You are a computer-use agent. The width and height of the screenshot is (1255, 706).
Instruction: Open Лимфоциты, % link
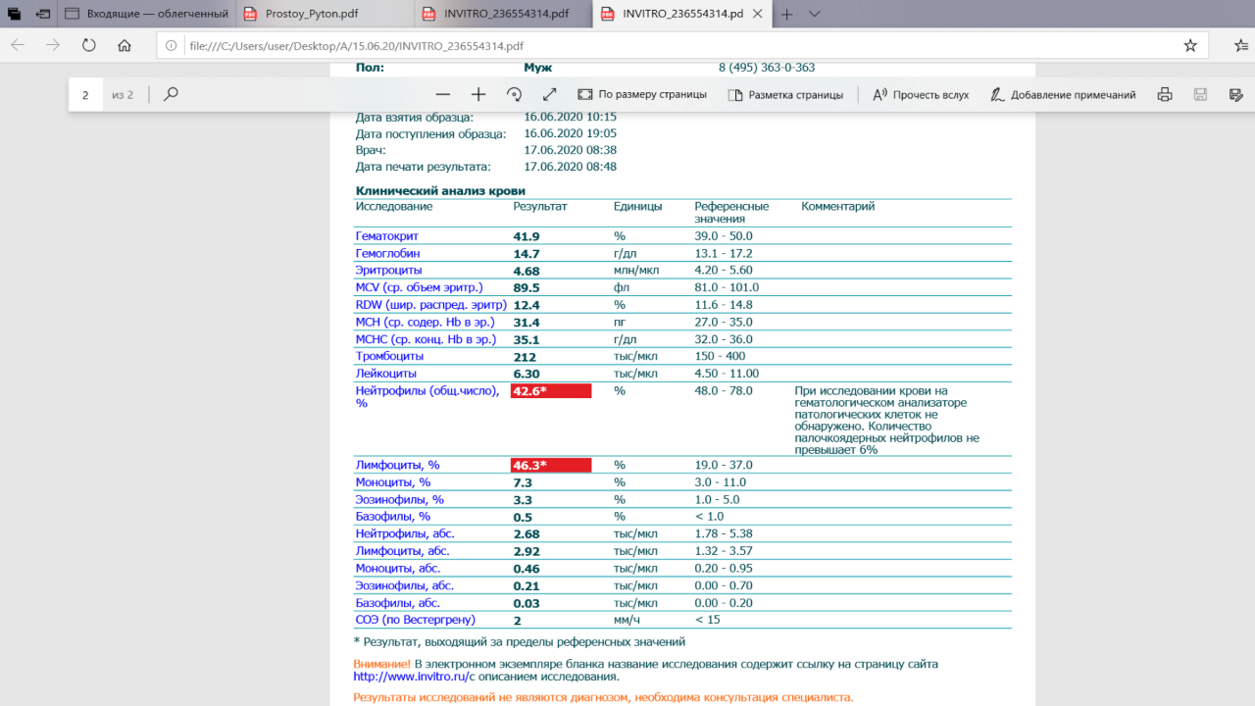coord(397,465)
